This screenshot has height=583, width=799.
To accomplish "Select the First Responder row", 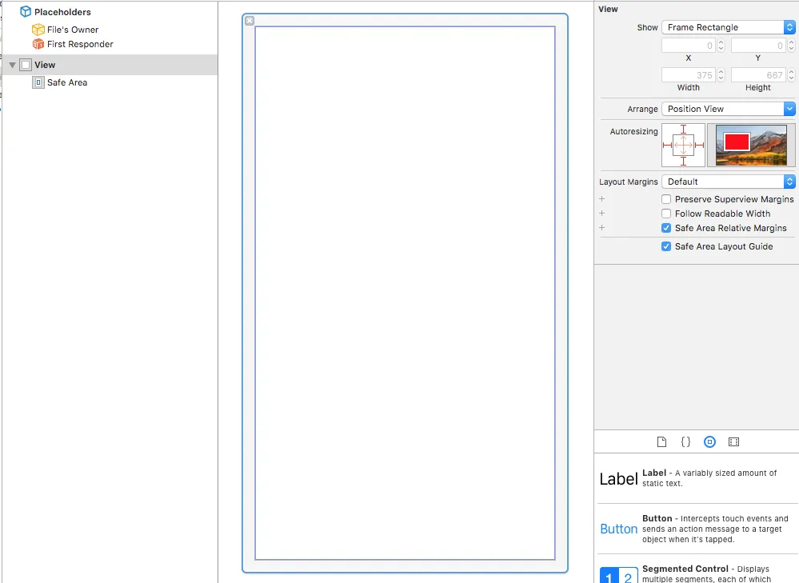I will [110, 44].
